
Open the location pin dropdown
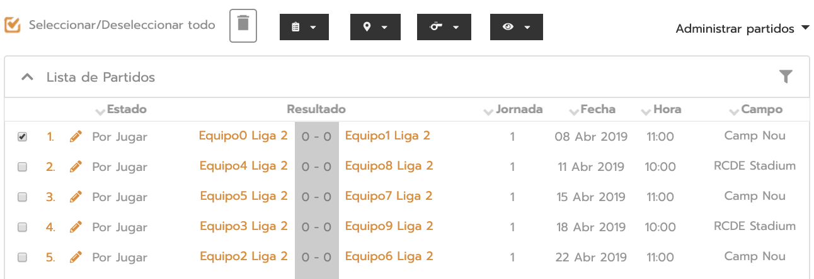375,27
